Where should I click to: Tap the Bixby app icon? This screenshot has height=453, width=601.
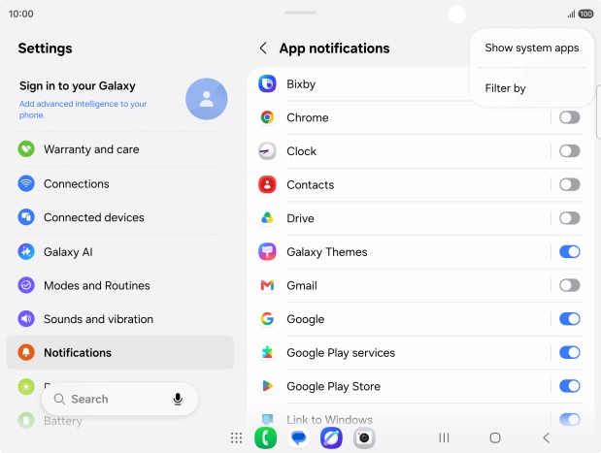pyautogui.click(x=267, y=83)
